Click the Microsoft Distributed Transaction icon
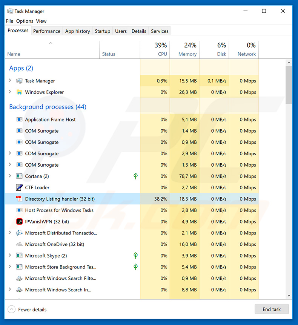 (19, 233)
